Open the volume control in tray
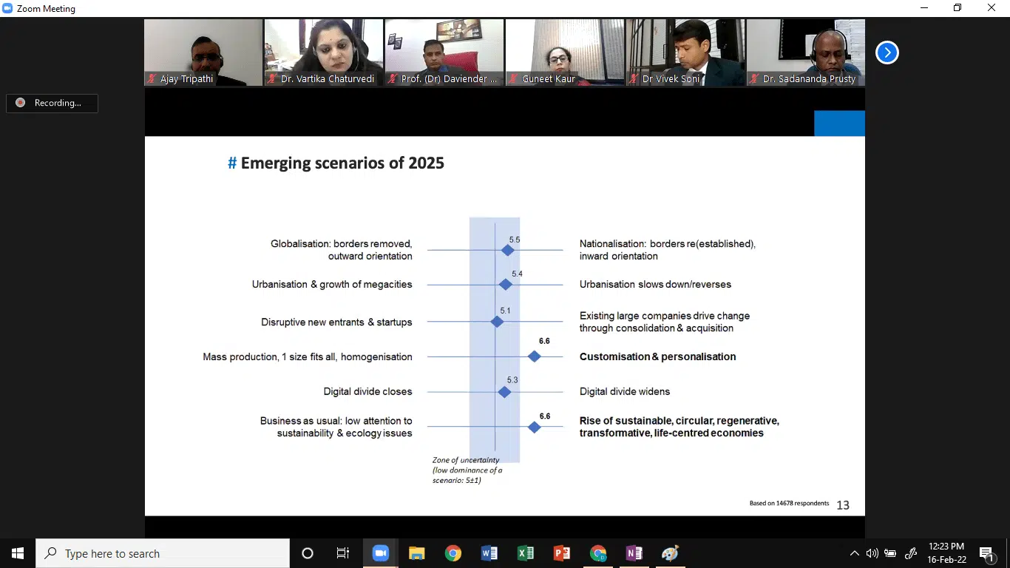Viewport: 1010px width, 568px height. 872,553
